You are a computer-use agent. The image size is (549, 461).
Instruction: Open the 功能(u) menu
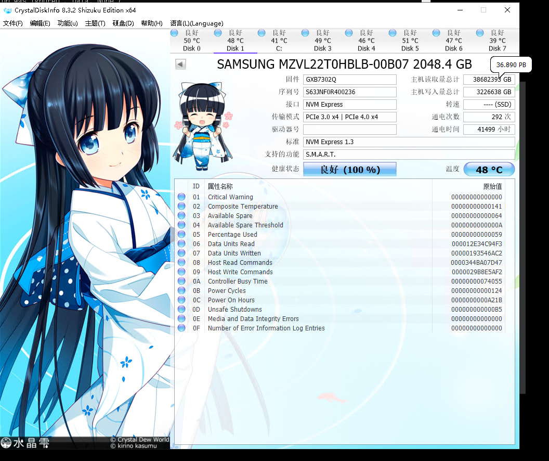pyautogui.click(x=68, y=23)
